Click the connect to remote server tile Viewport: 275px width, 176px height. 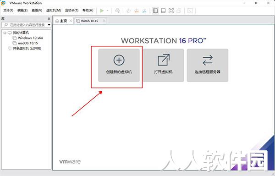point(208,65)
